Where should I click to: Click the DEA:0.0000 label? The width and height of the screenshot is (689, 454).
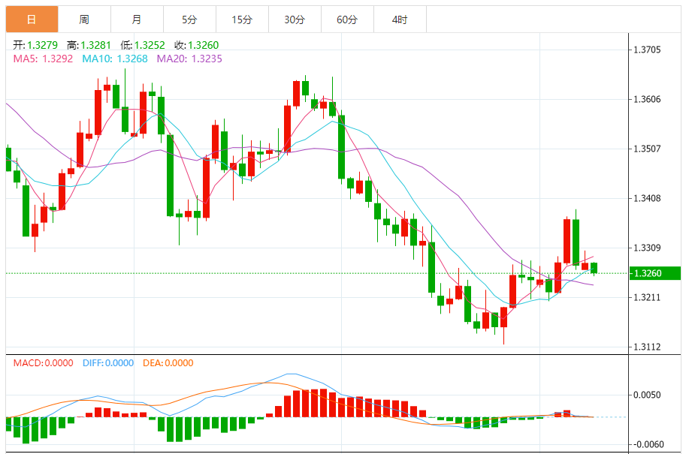[x=168, y=363]
